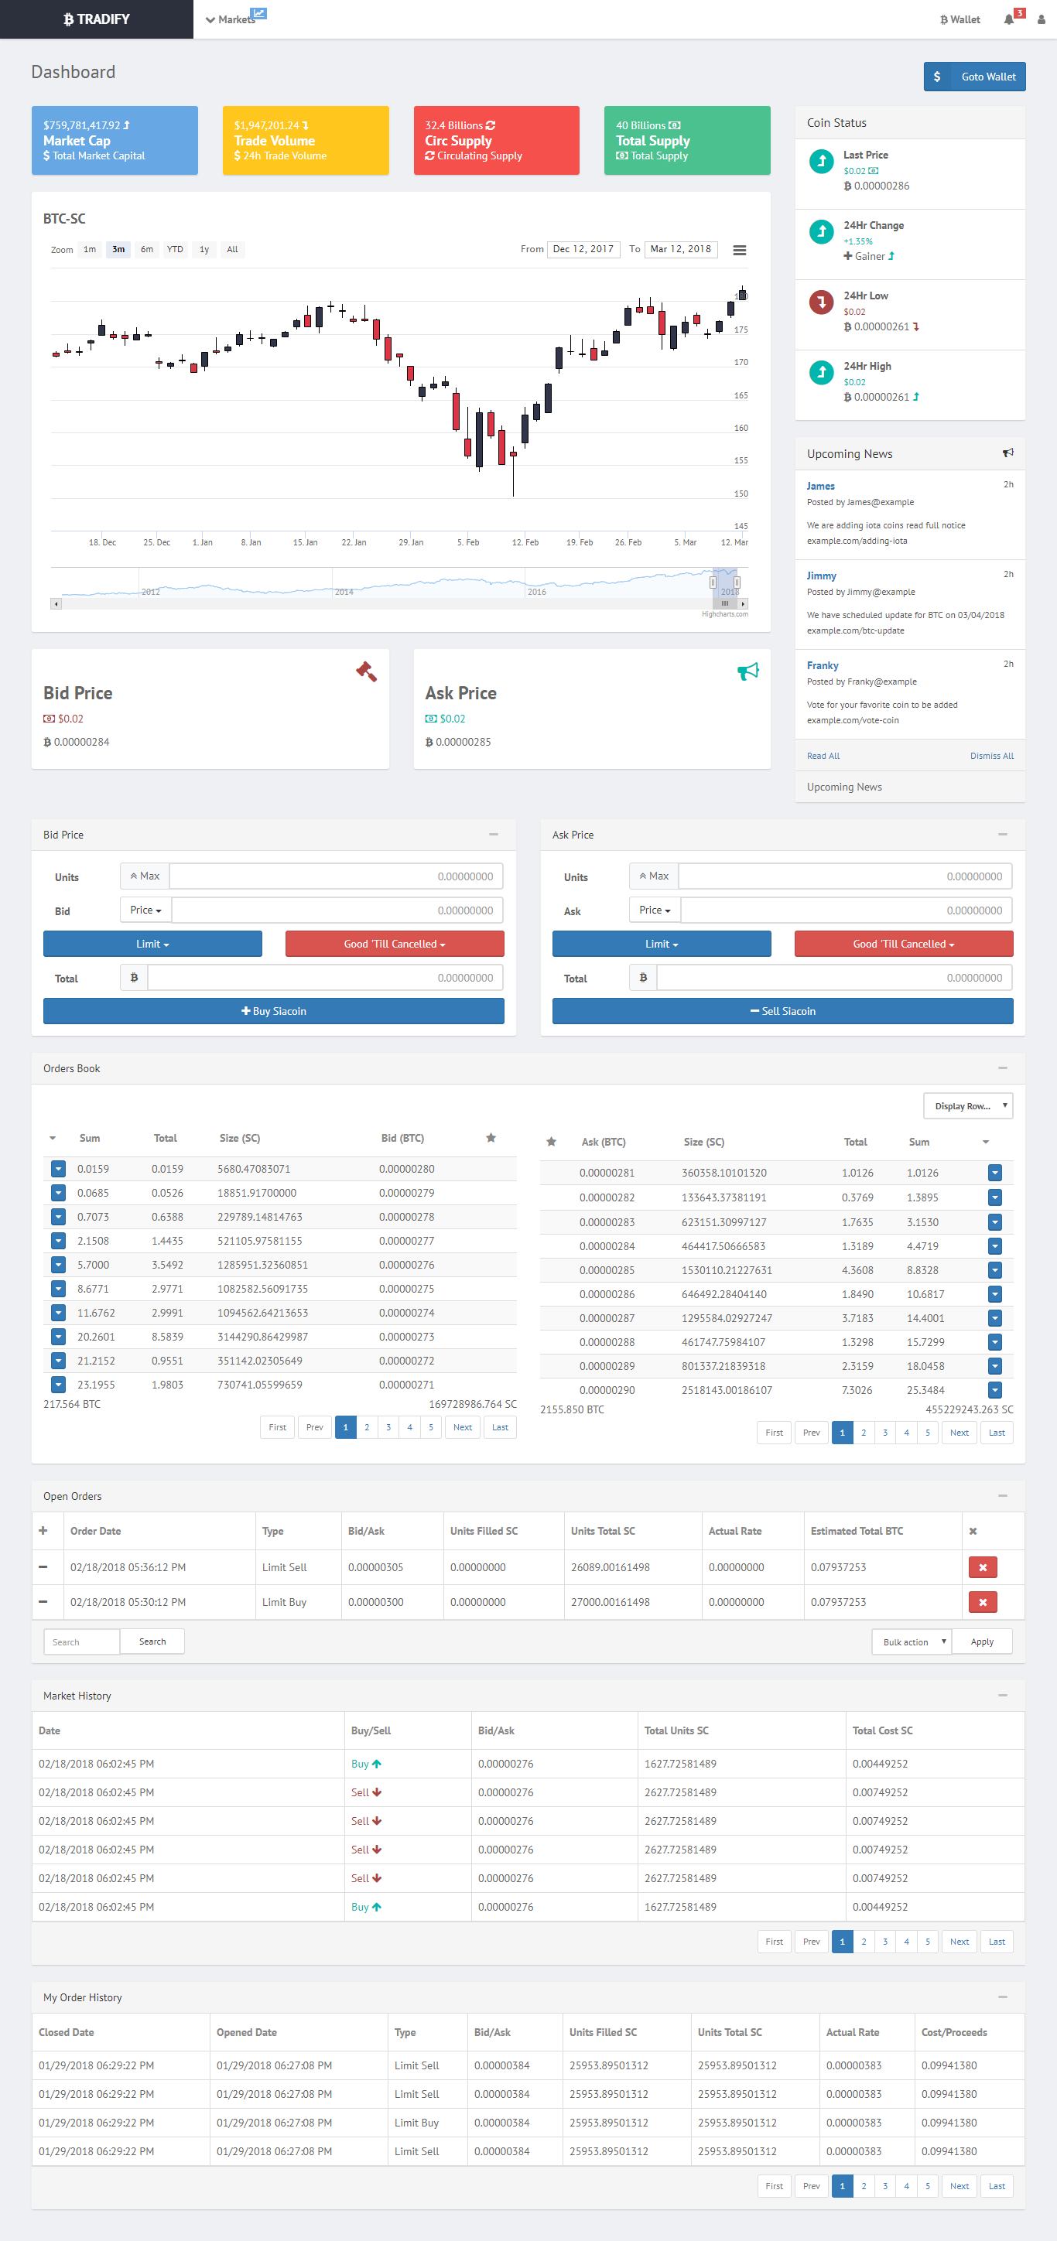Click the X icon in Open Orders header

coord(973,1531)
